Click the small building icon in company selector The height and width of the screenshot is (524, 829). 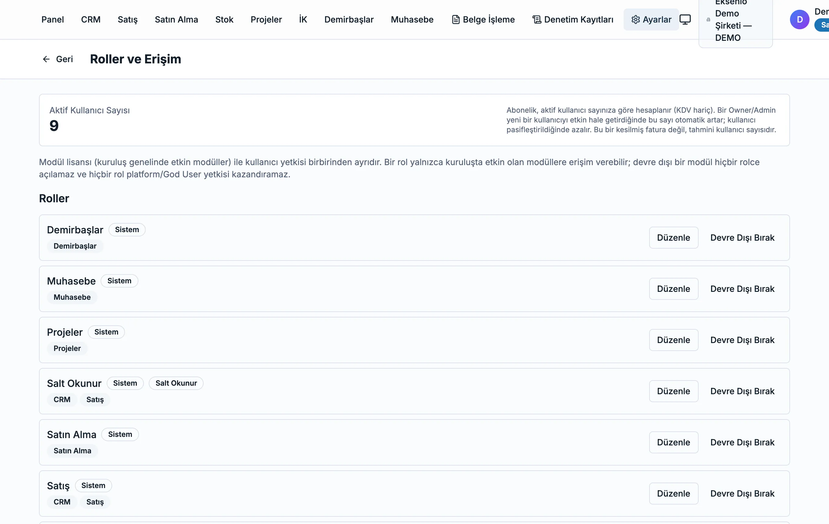click(708, 19)
